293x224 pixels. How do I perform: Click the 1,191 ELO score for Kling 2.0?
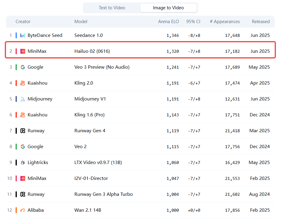coord(173,83)
